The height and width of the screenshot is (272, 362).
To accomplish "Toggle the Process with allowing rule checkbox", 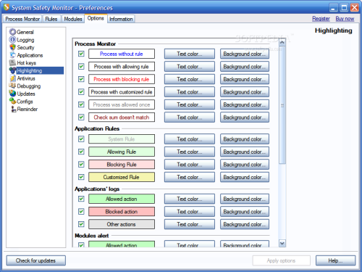I will [x=81, y=67].
